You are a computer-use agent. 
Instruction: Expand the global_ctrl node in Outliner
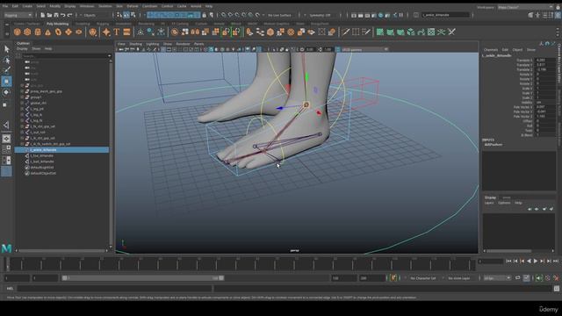point(22,103)
